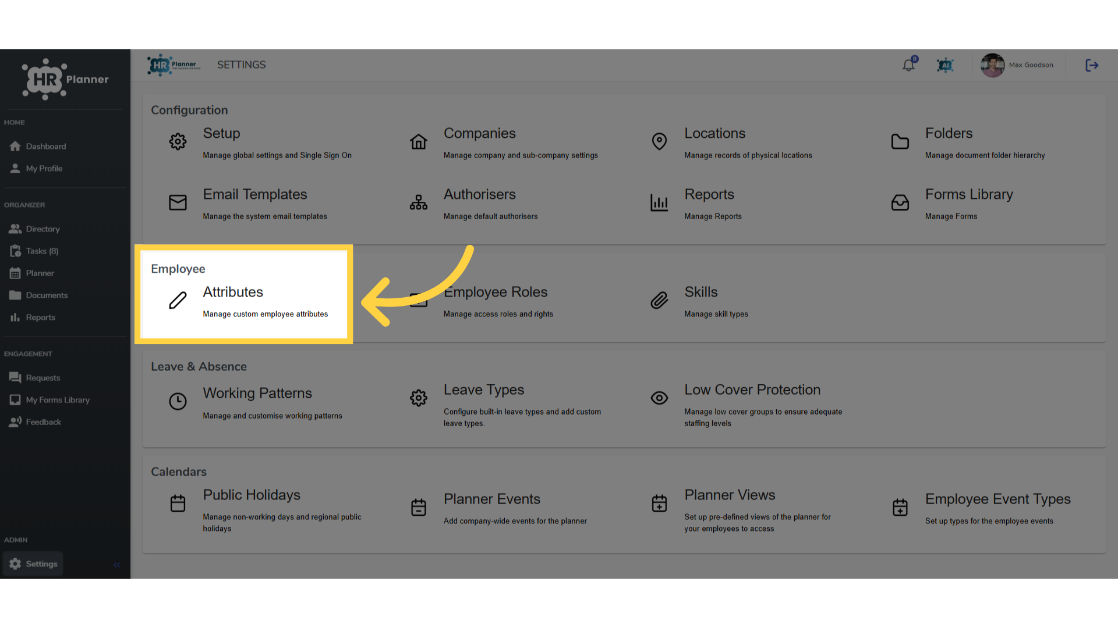Click the HR Planner logo in sidebar
The image size is (1118, 628).
click(x=65, y=79)
